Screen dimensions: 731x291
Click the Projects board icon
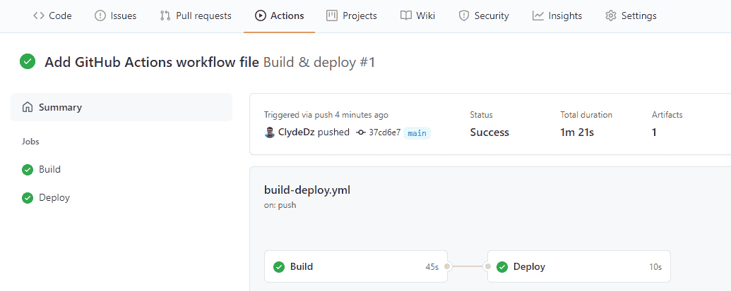pos(332,16)
